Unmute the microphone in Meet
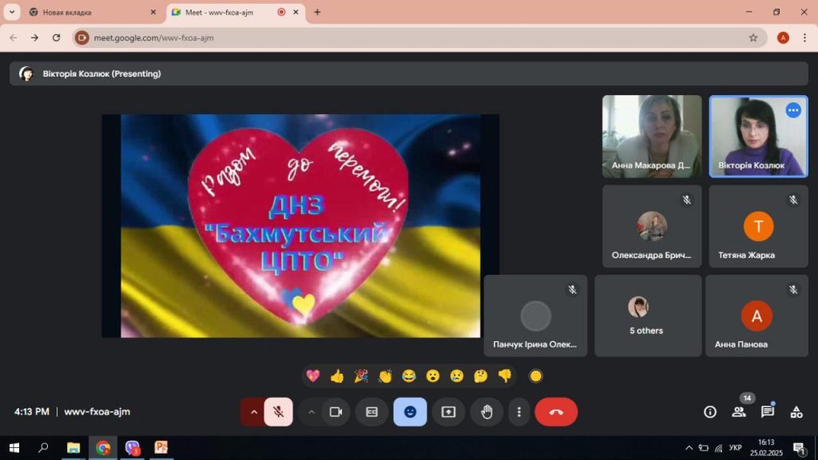The image size is (818, 460). pos(278,412)
